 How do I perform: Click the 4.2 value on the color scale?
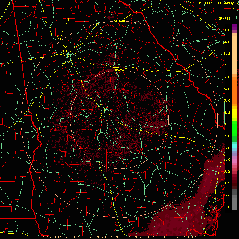(227, 113)
